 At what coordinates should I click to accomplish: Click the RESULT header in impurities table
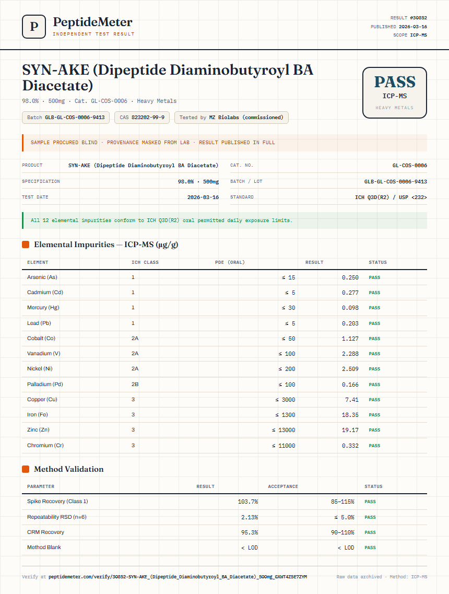coord(314,262)
